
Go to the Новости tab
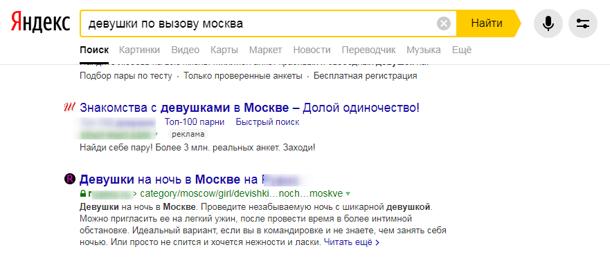tap(312, 50)
